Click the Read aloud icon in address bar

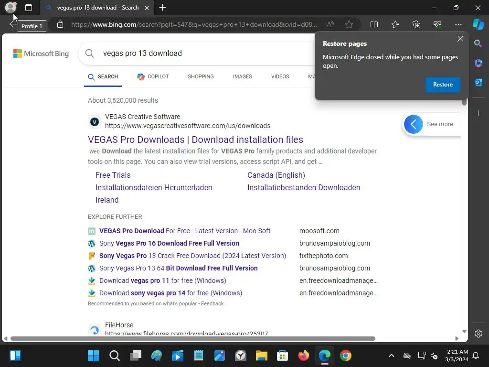pyautogui.click(x=330, y=24)
